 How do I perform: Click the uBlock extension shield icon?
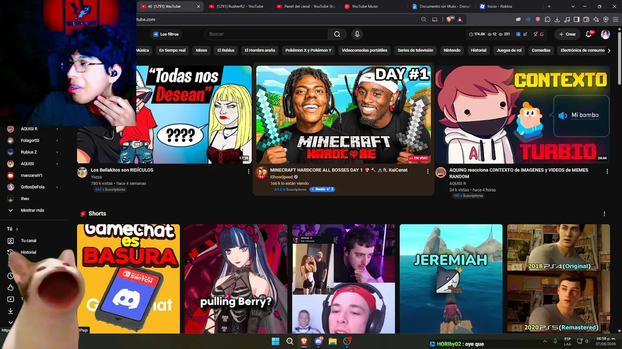tap(538, 19)
